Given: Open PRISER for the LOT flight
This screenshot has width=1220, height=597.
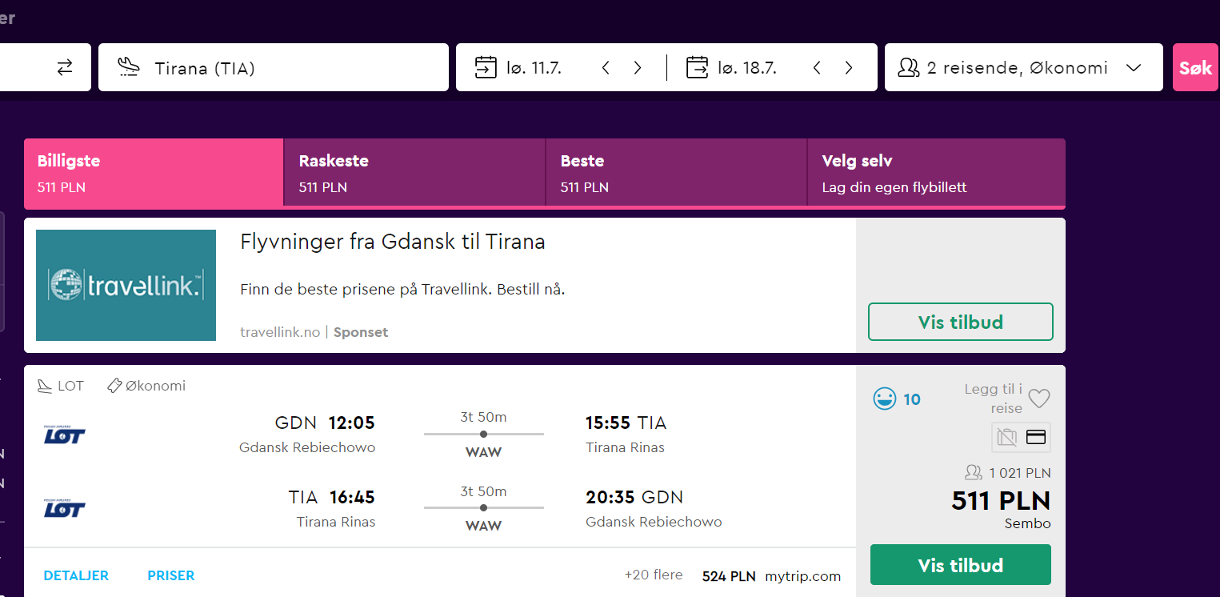Looking at the screenshot, I should (171, 575).
